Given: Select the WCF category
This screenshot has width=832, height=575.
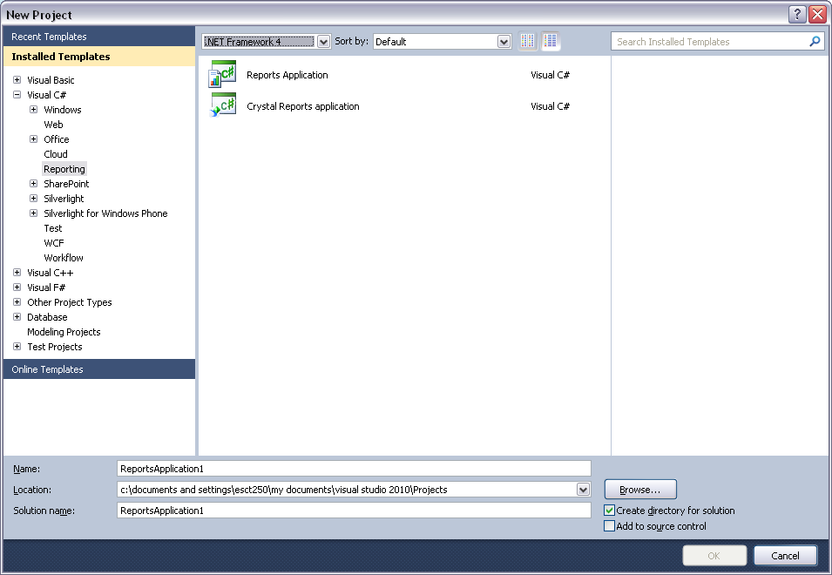Looking at the screenshot, I should point(54,243).
